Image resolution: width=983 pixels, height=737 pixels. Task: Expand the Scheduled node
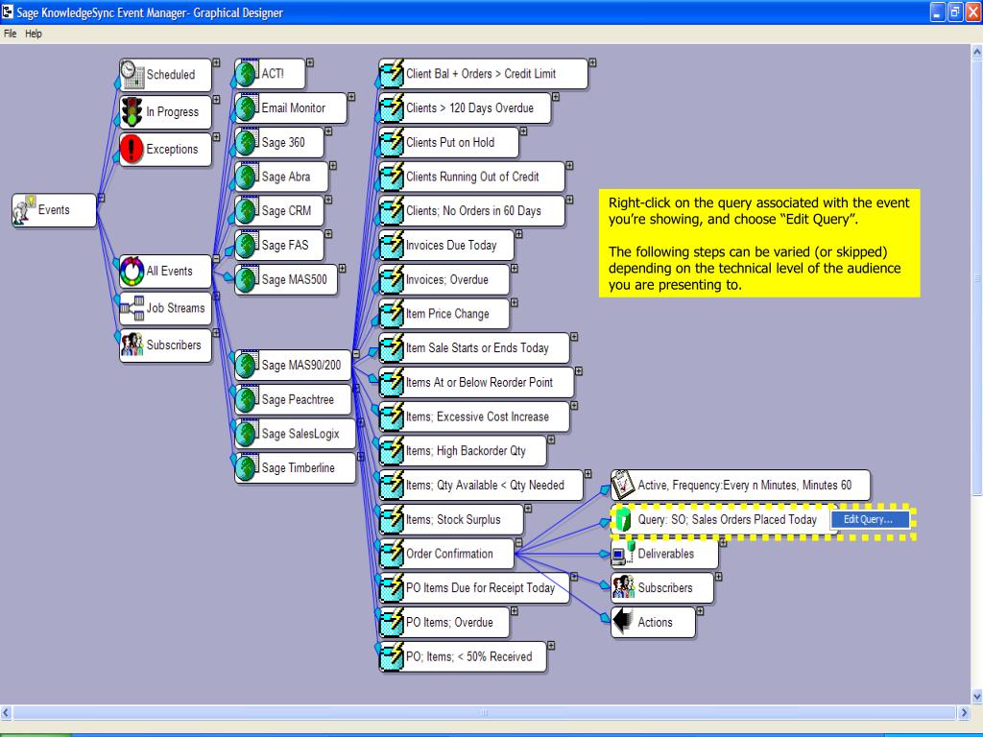(x=216, y=62)
